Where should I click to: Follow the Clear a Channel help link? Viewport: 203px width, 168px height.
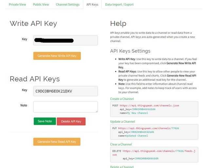pos(121,144)
